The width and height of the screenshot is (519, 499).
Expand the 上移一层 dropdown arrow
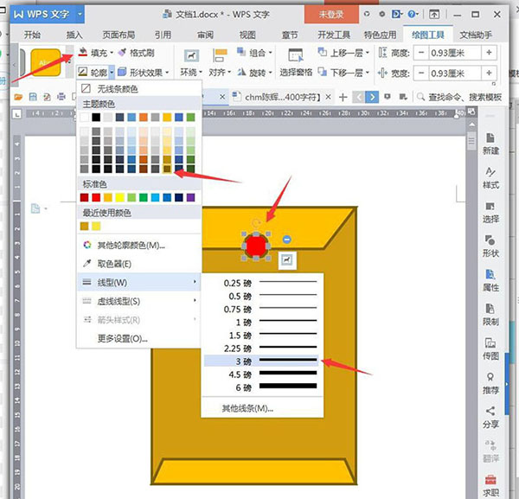(368, 53)
